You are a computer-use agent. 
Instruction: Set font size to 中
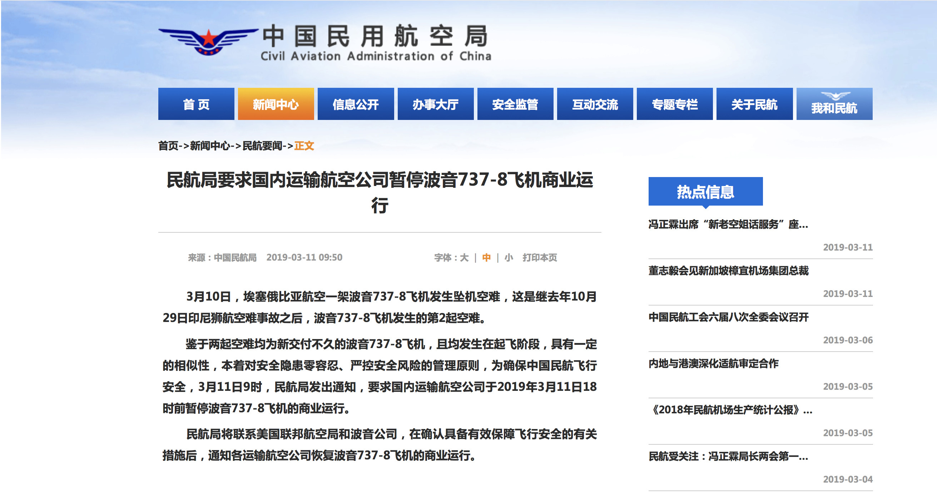pyautogui.click(x=486, y=258)
